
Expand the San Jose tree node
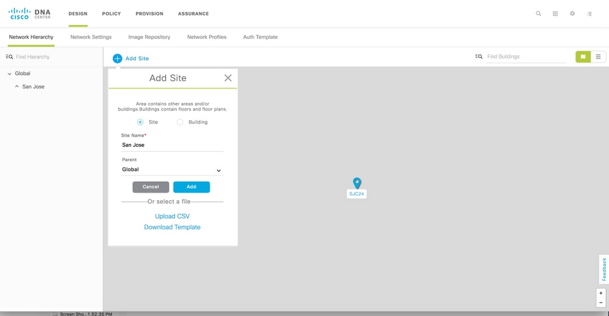(x=16, y=87)
